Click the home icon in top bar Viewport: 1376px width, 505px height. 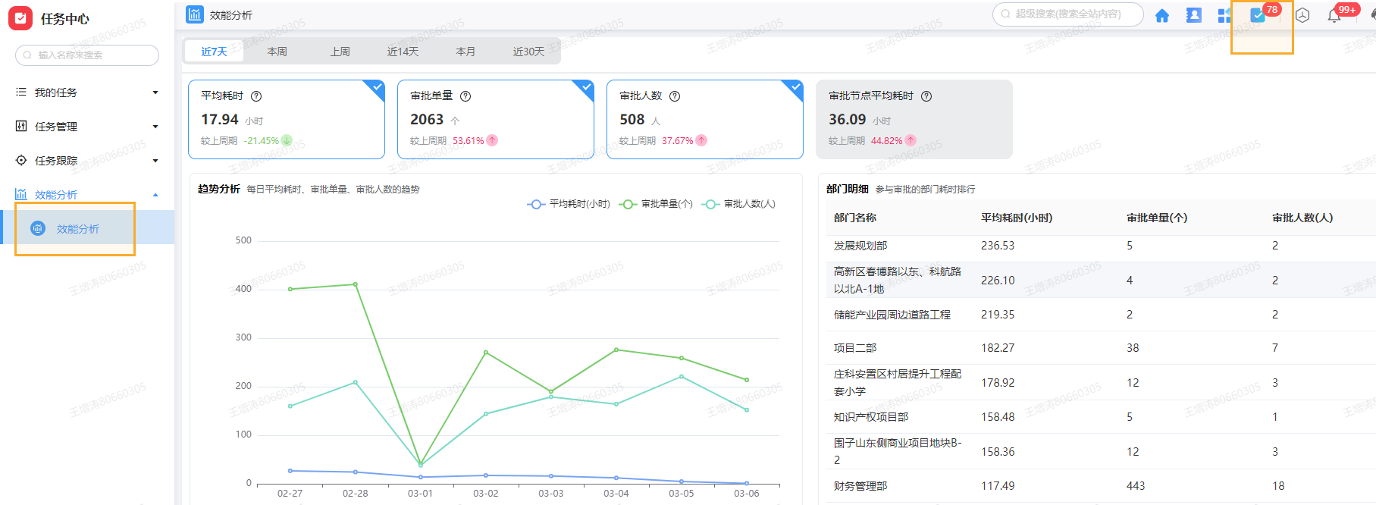pos(1161,15)
